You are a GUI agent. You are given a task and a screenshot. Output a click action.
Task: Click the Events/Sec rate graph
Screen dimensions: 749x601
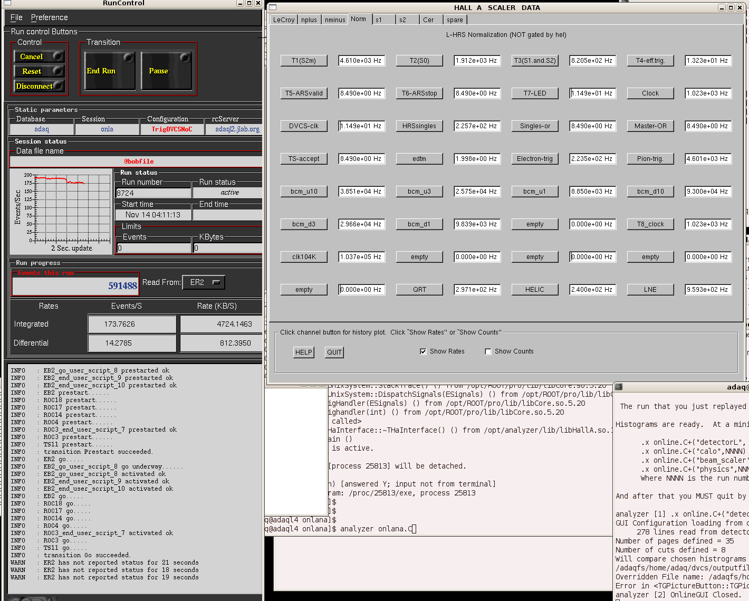(x=61, y=211)
